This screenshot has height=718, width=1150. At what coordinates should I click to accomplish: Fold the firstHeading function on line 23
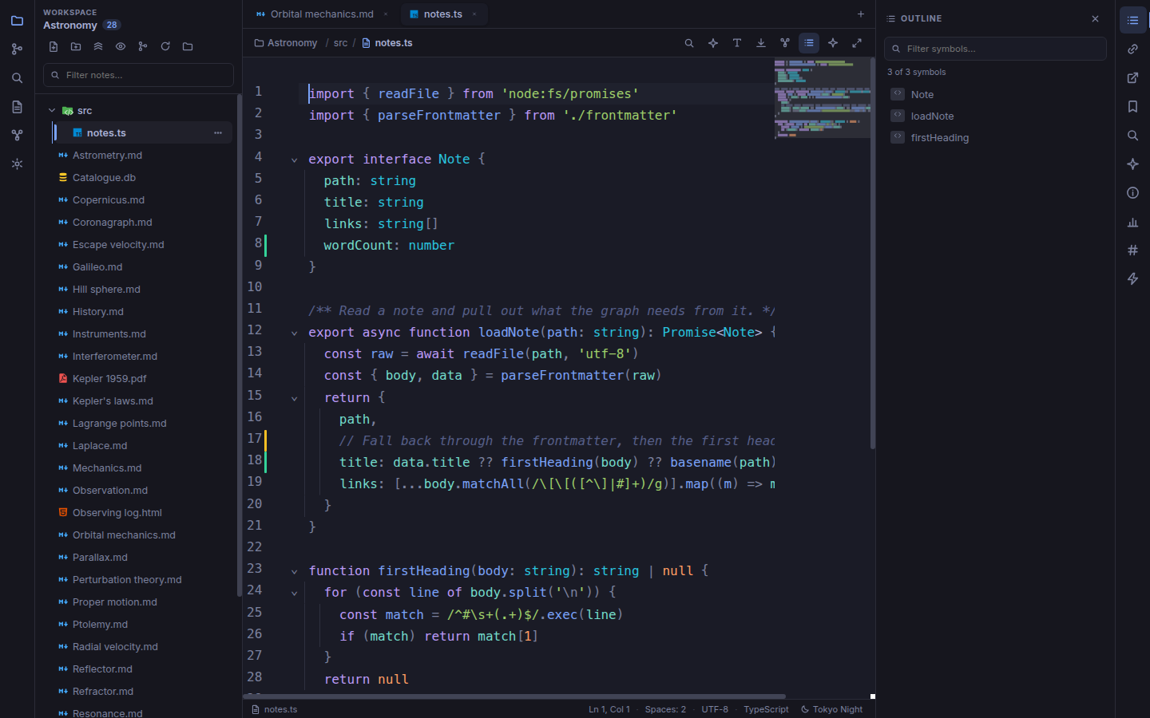click(x=294, y=571)
